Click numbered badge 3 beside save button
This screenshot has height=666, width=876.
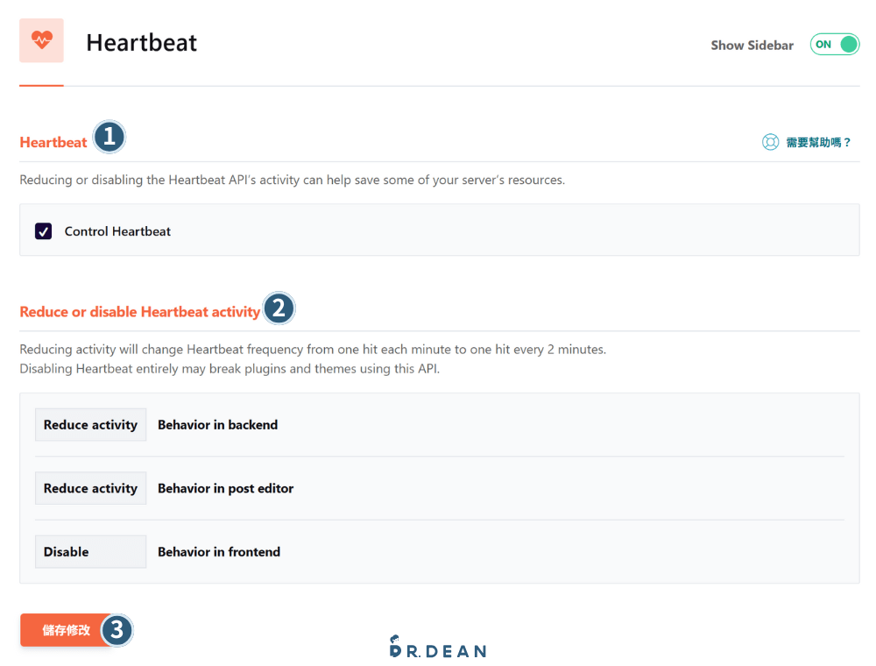tap(117, 630)
